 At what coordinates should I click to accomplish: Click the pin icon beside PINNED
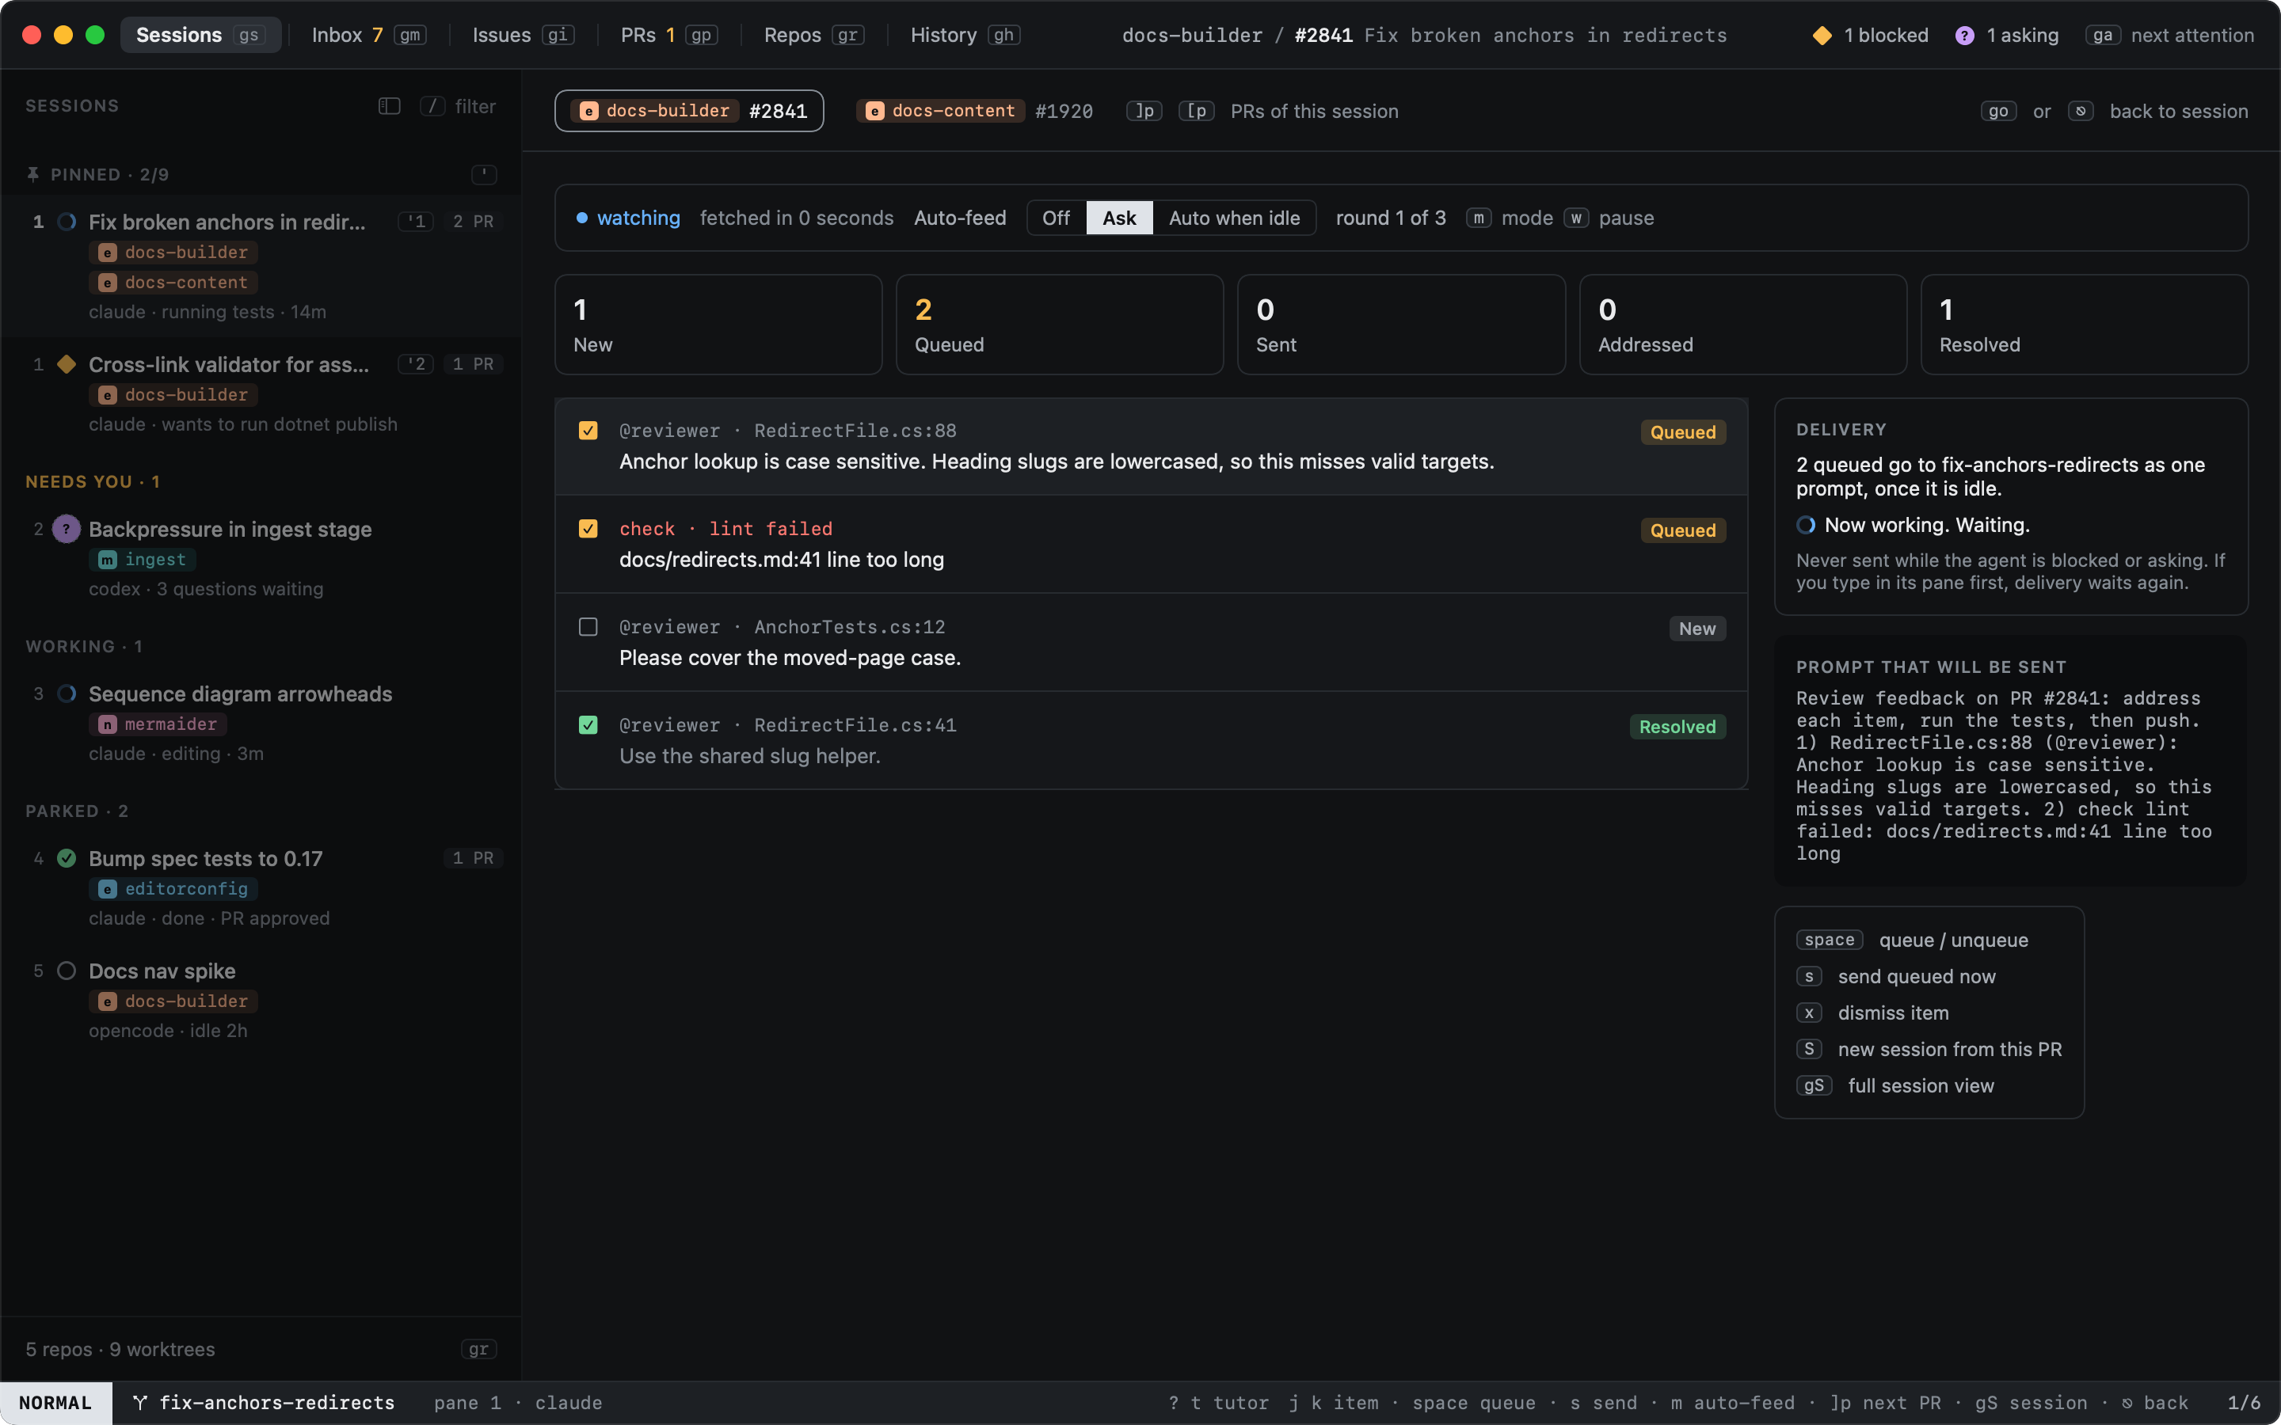pyautogui.click(x=33, y=174)
